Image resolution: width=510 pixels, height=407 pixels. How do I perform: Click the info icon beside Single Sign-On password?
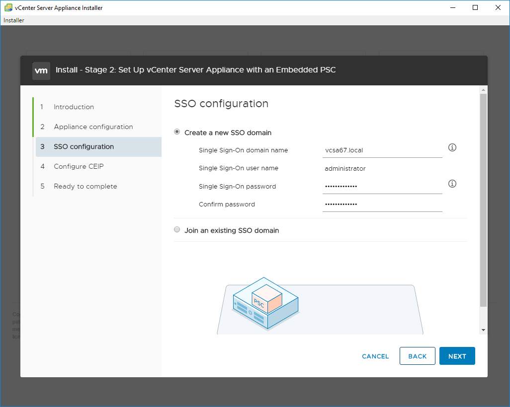[452, 184]
